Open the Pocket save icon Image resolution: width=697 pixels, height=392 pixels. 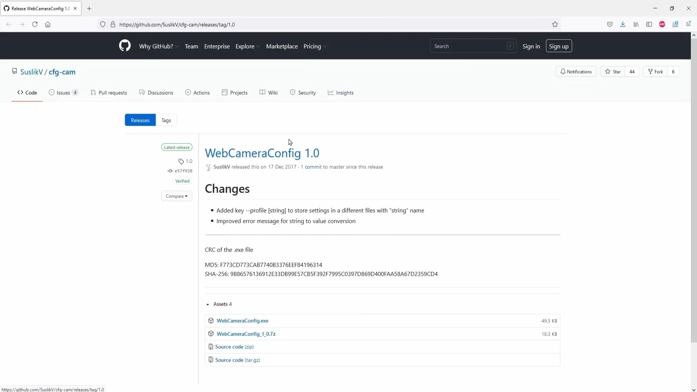[610, 24]
